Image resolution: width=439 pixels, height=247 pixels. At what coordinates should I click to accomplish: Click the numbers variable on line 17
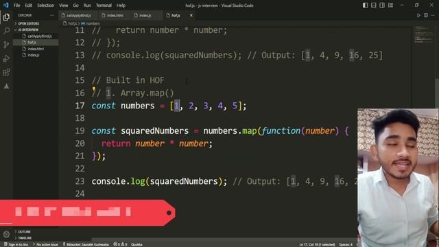point(137,106)
